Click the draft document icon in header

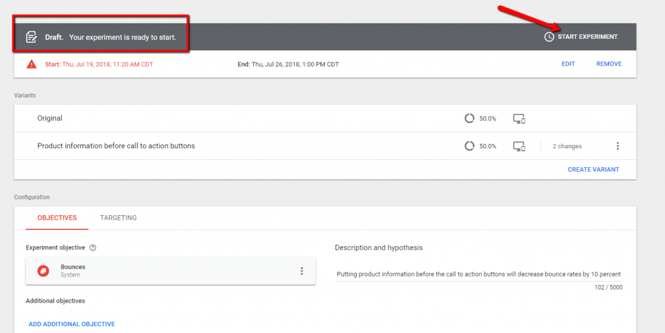[31, 37]
